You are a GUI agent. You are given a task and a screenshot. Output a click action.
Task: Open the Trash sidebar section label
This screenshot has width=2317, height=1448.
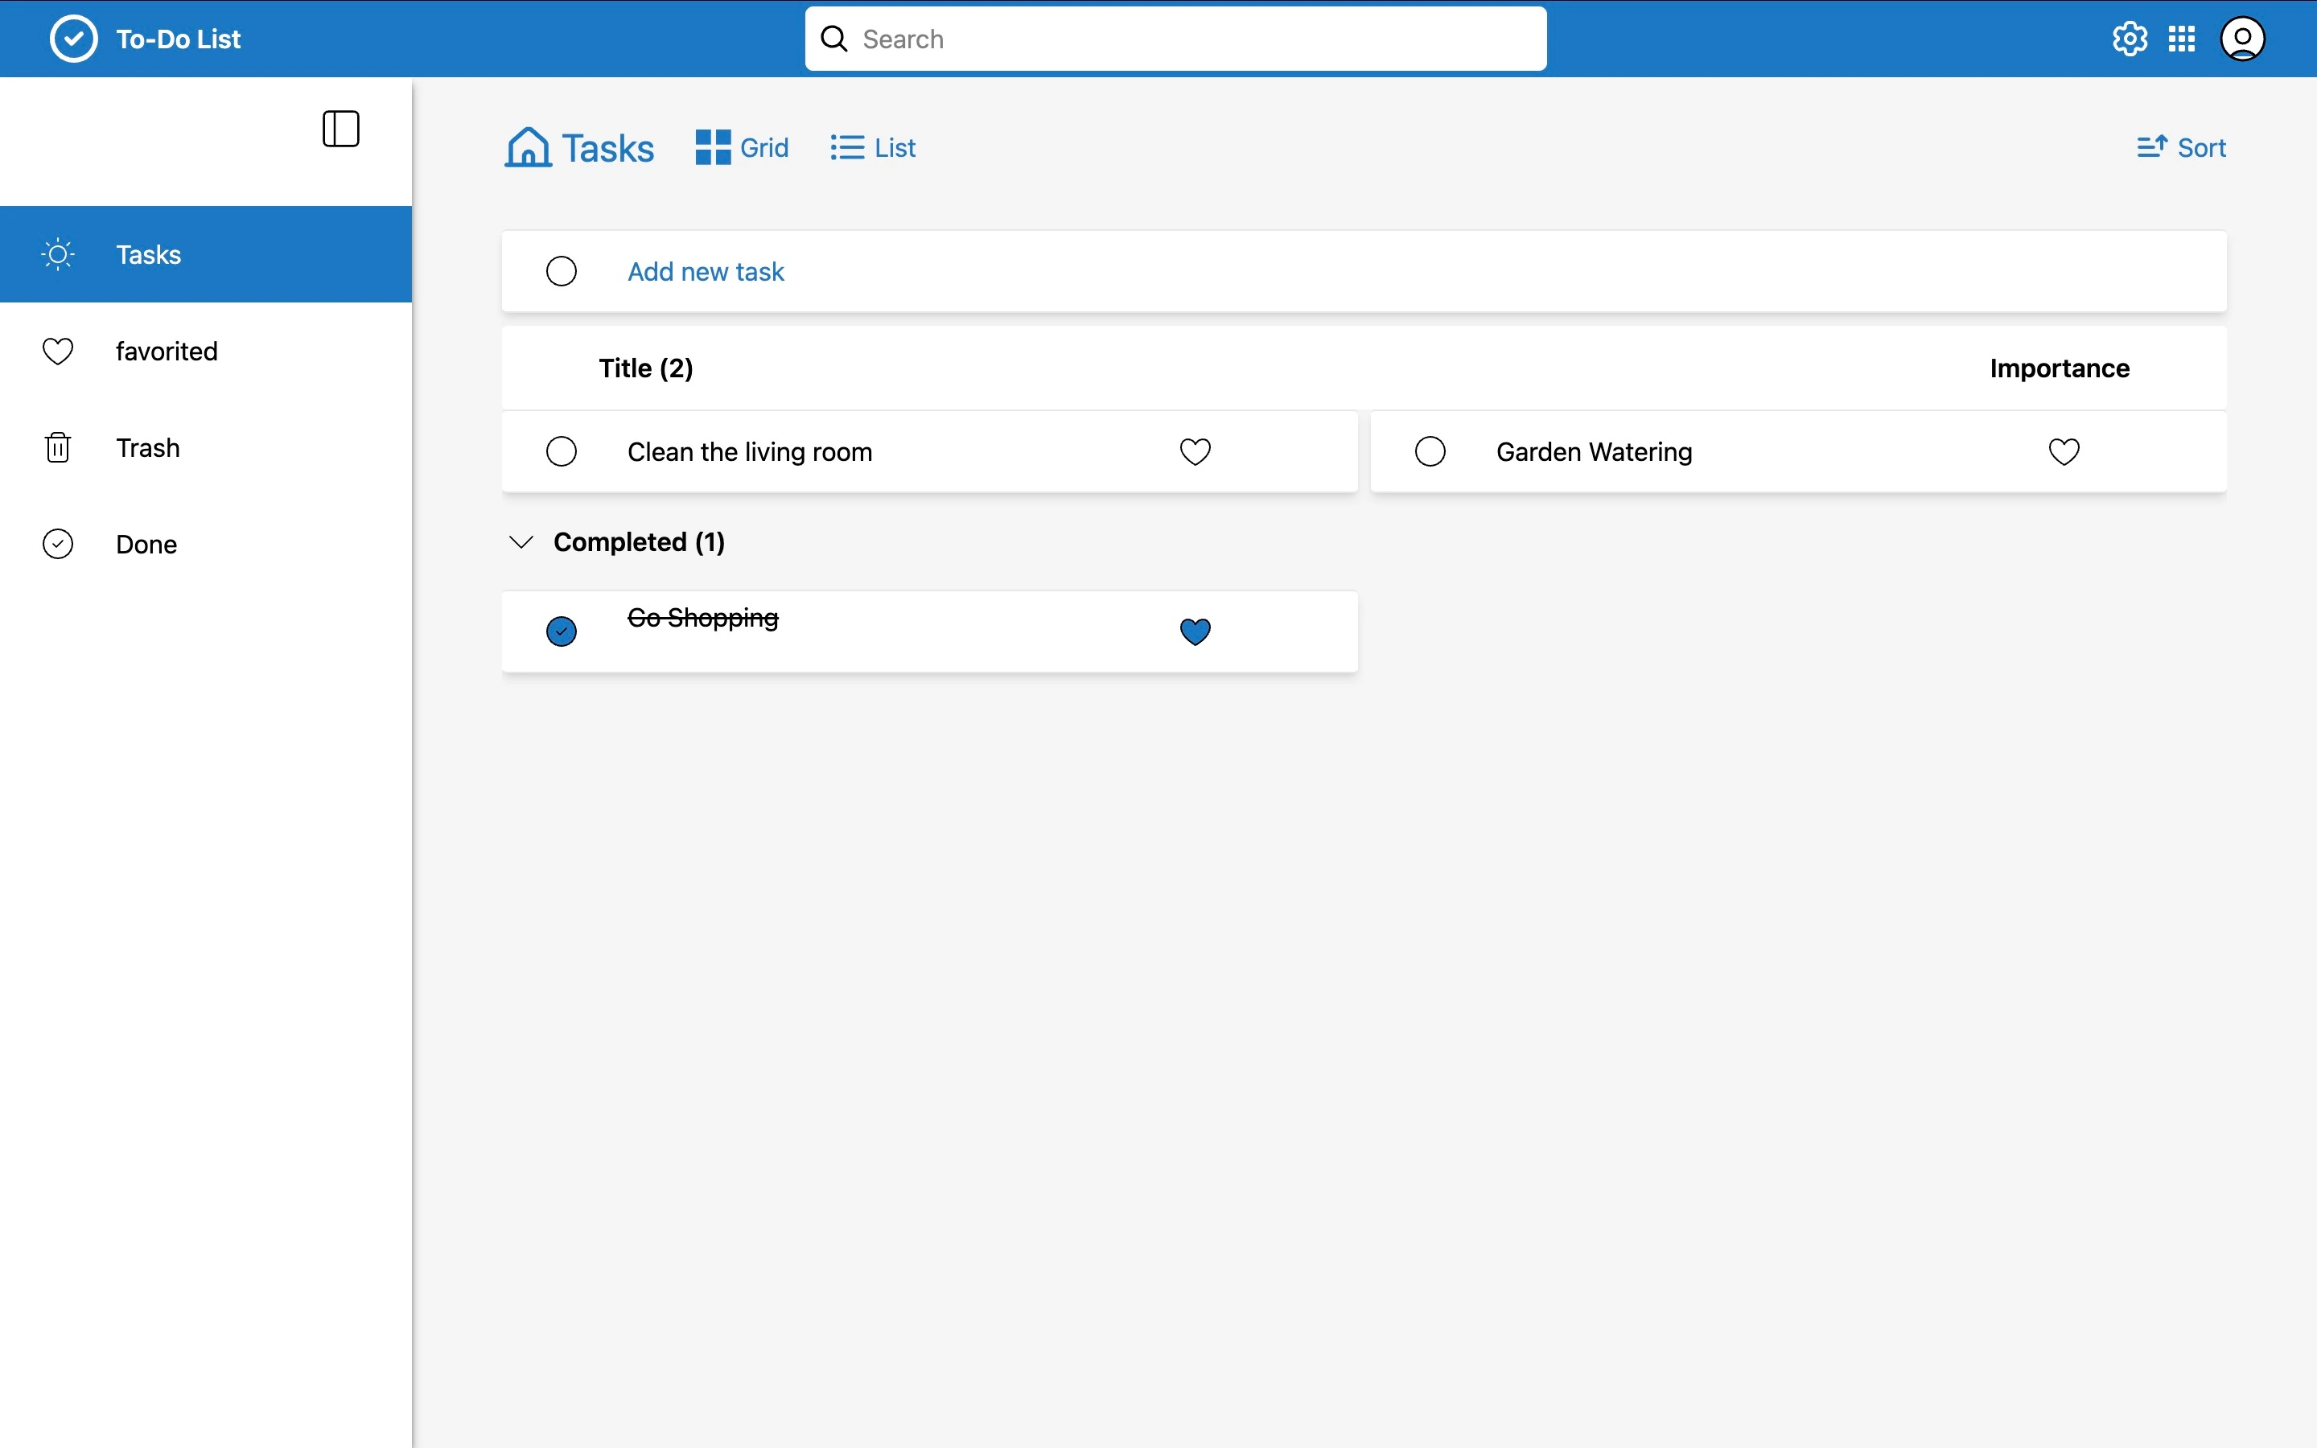(x=147, y=447)
